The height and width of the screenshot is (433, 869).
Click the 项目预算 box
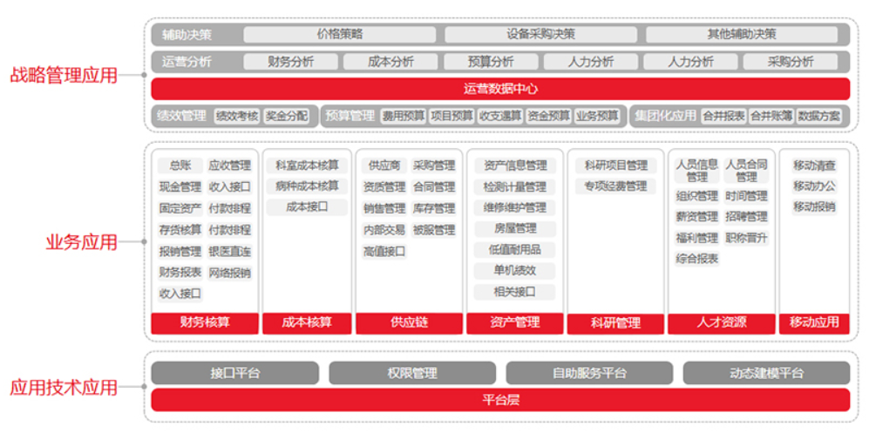(451, 116)
